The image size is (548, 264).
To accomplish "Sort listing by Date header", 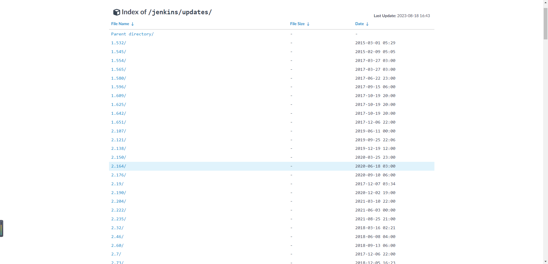I will pos(360,24).
